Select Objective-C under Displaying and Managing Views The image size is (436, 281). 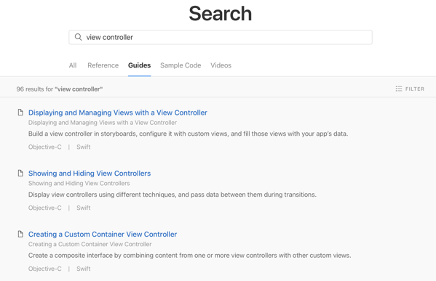coord(45,147)
